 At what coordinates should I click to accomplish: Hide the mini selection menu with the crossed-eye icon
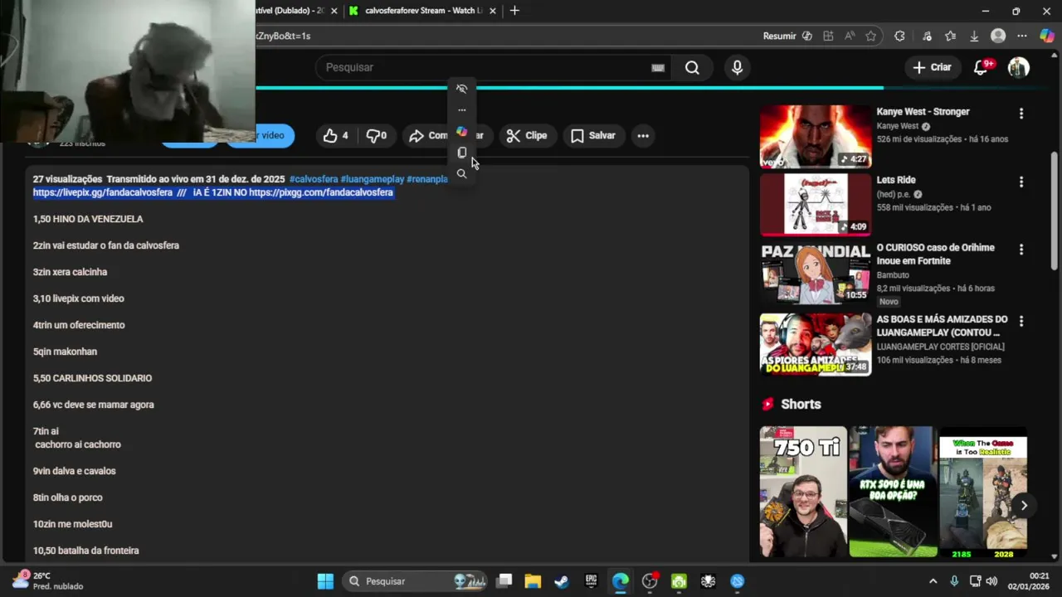(462, 89)
